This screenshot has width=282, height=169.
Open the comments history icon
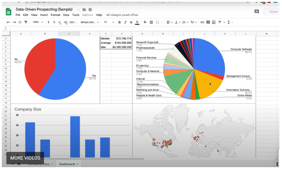(256, 12)
